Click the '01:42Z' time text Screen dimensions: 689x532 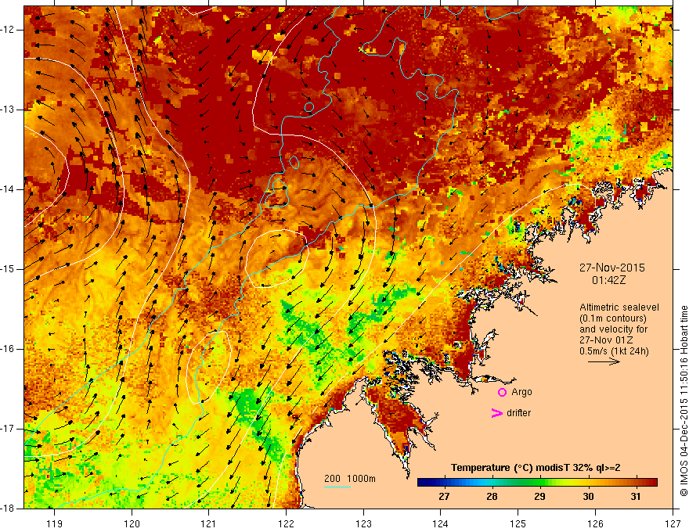[x=608, y=280]
